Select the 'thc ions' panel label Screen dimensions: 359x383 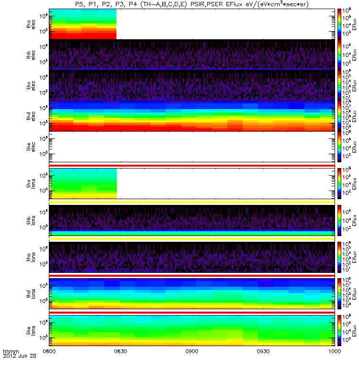coord(31,257)
